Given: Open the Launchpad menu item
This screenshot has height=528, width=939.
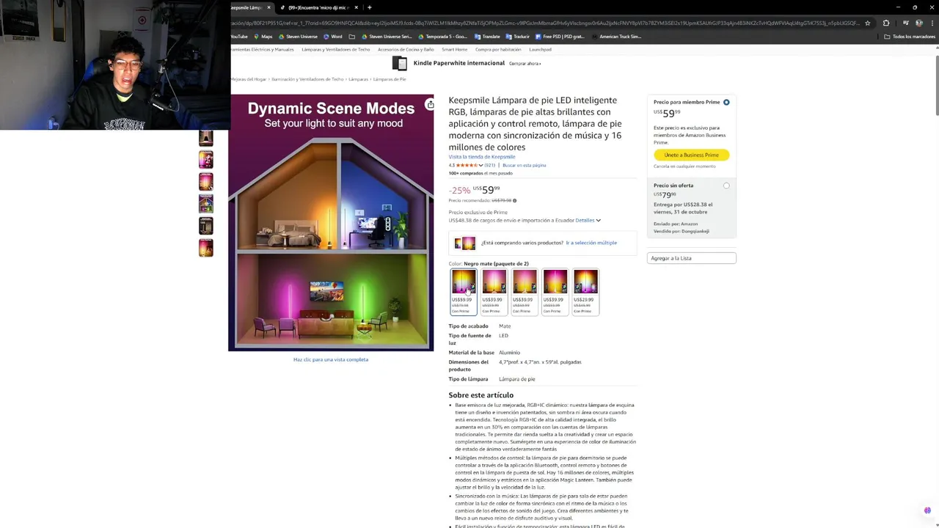Looking at the screenshot, I should 541,49.
